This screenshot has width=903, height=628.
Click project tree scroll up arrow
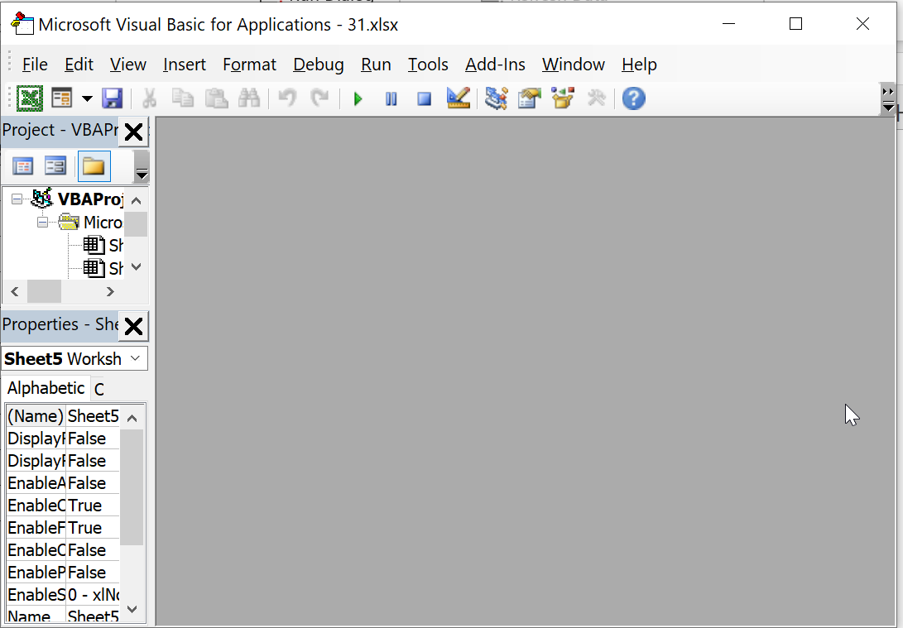(x=137, y=200)
